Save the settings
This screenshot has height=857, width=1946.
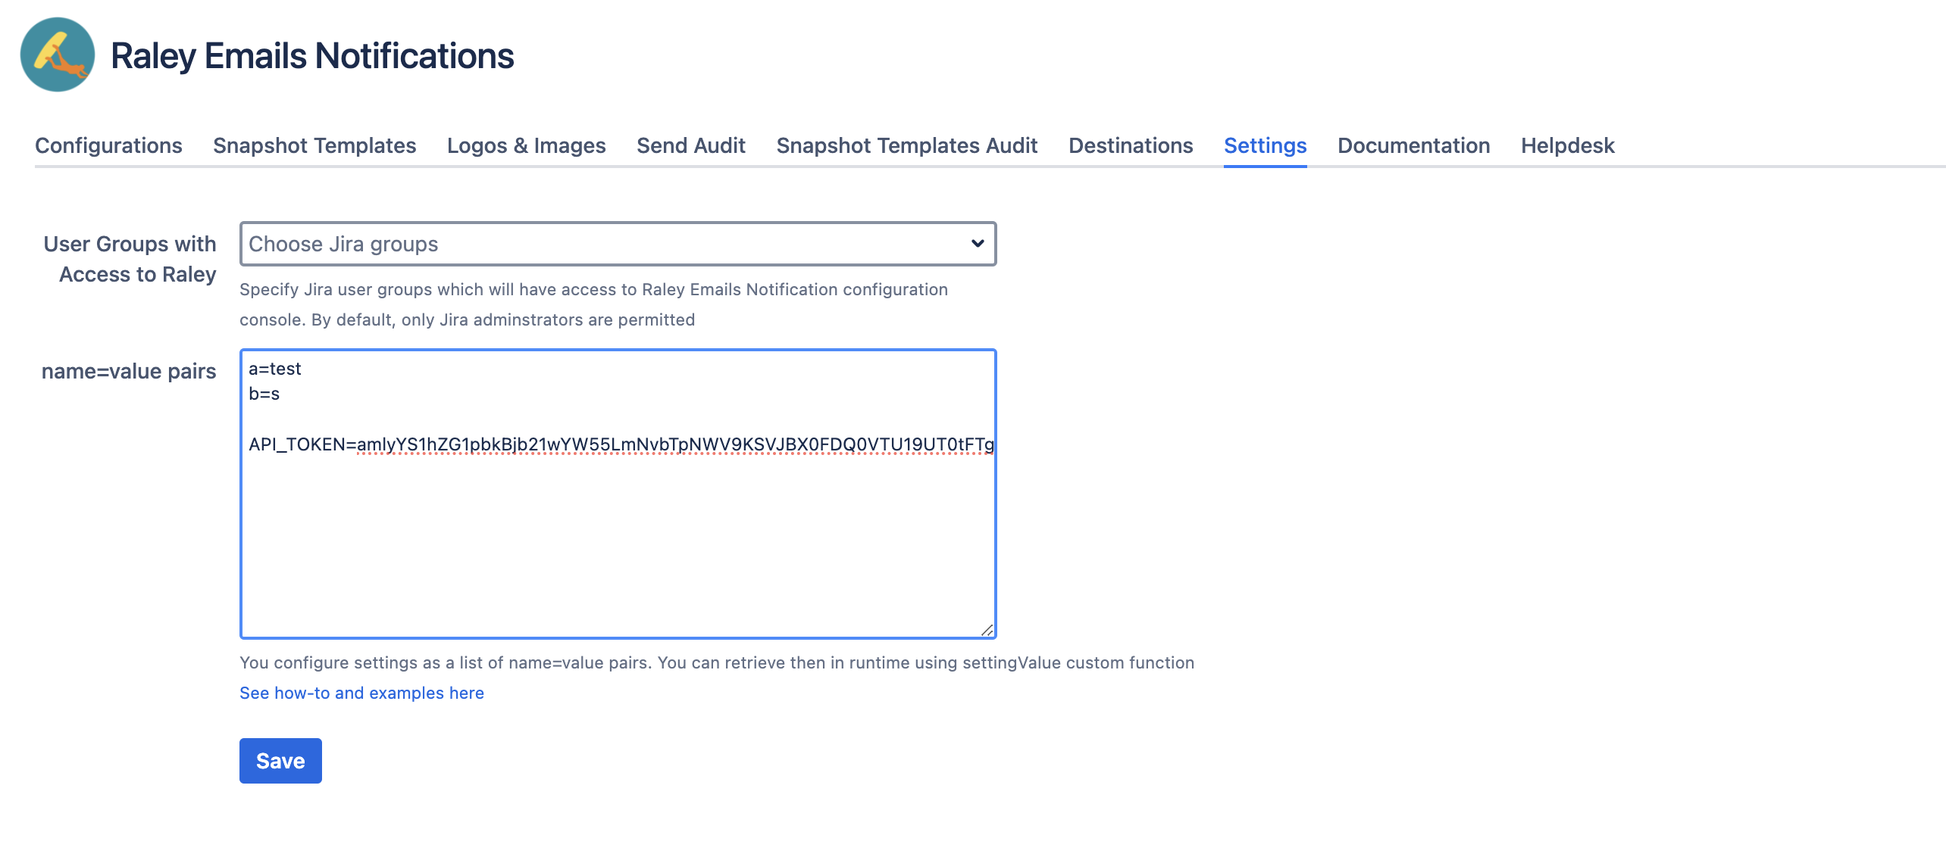click(x=280, y=761)
